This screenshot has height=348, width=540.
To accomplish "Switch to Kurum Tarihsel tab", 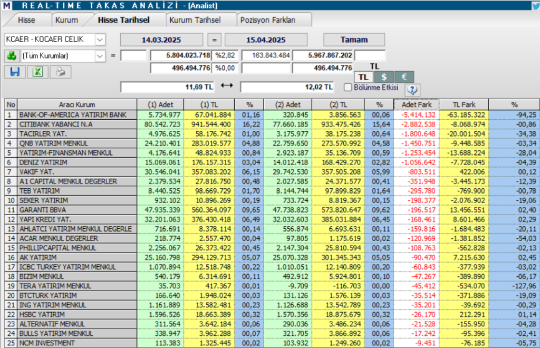I will tap(195, 20).
